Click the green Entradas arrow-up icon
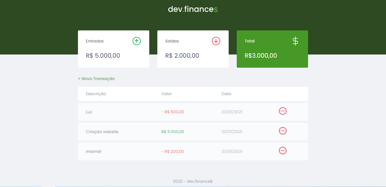This screenshot has width=386, height=187. pyautogui.click(x=137, y=41)
